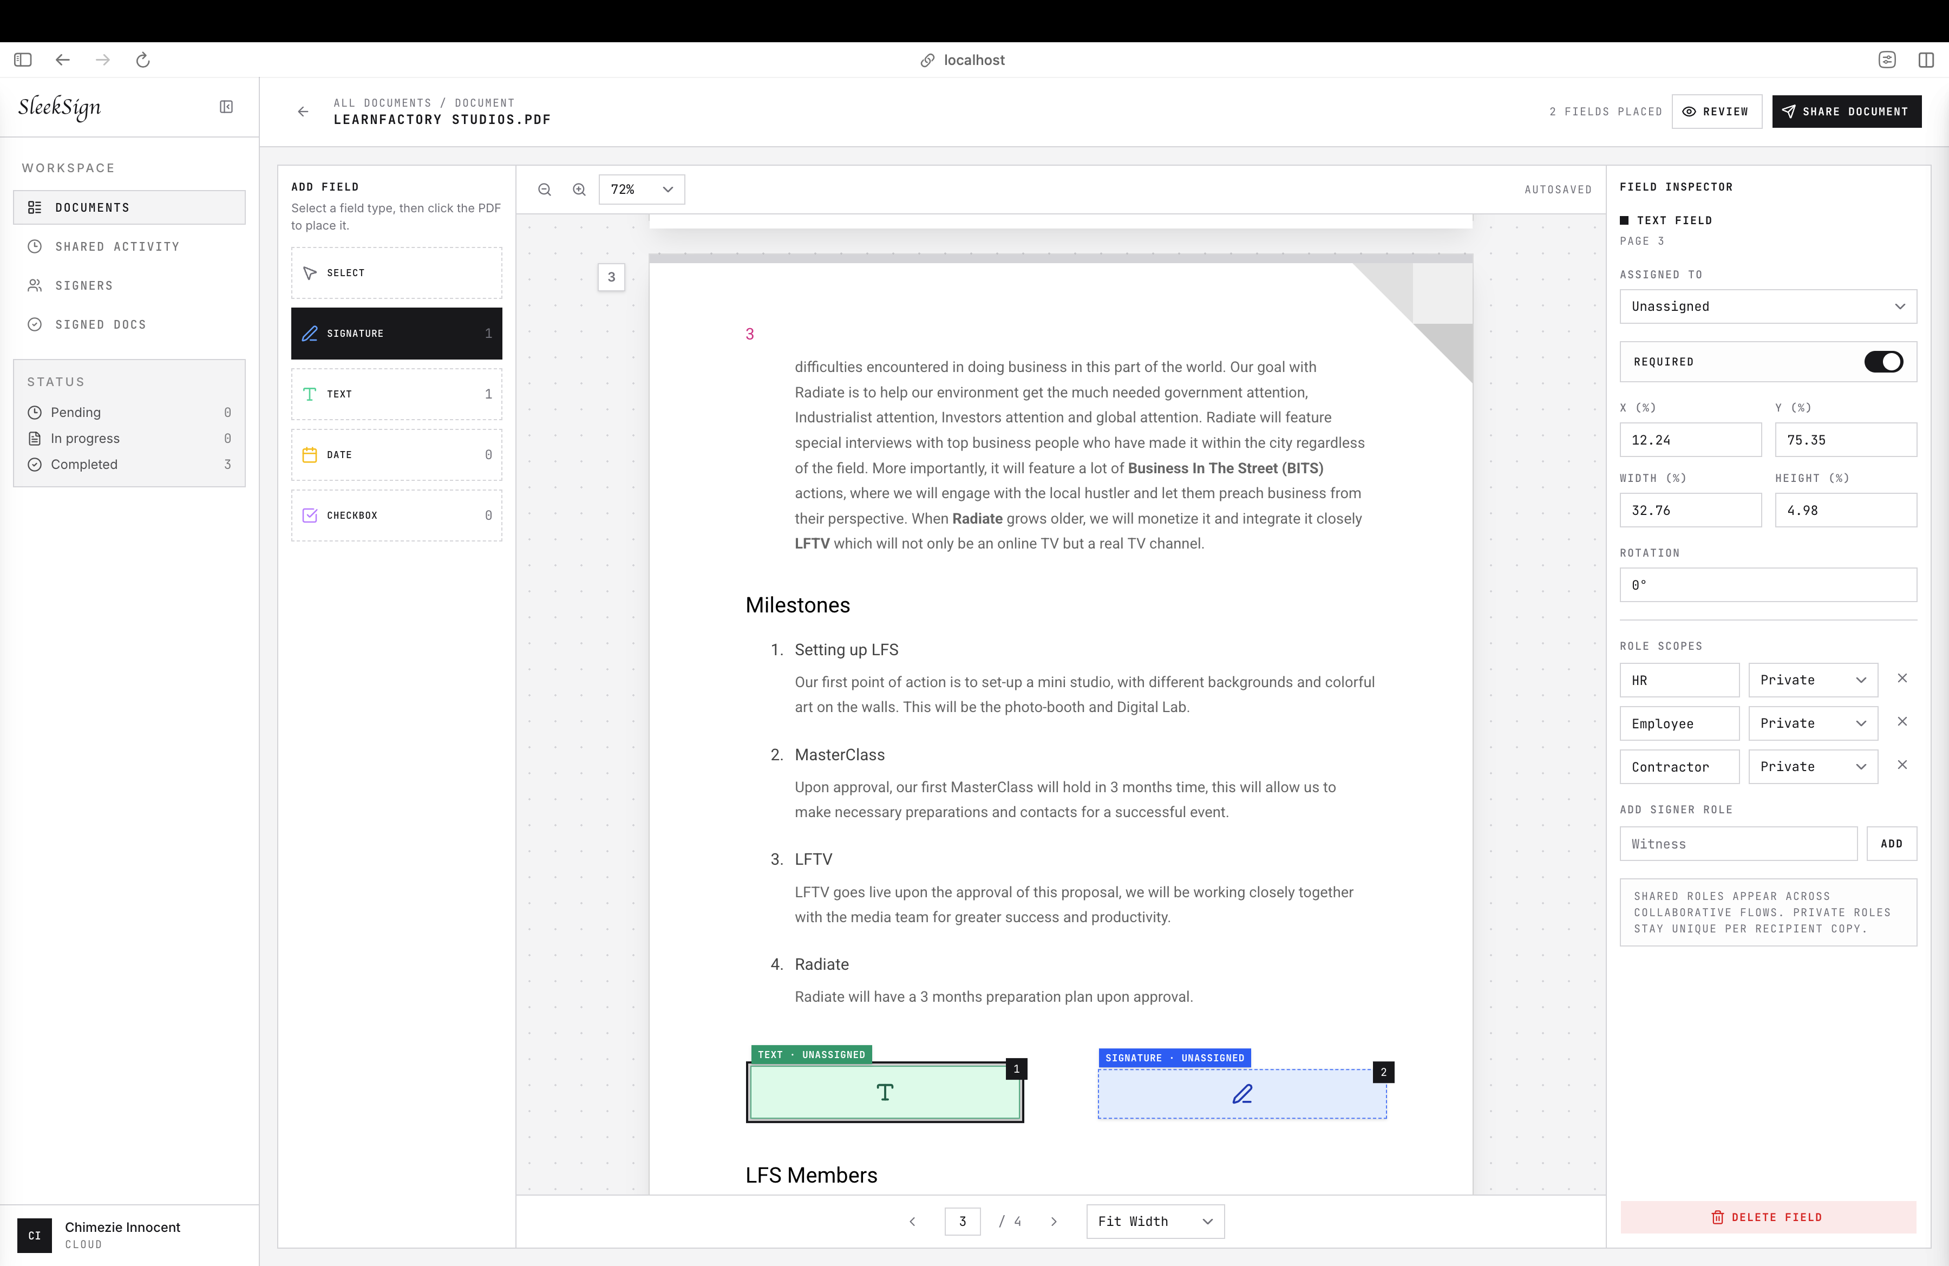Click the Width (%) input
This screenshot has width=1949, height=1266.
point(1690,510)
